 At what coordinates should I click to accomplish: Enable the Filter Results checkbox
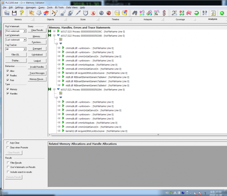coord(8,163)
